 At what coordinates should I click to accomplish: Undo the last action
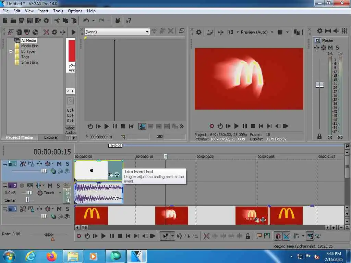pyautogui.click(x=86, y=21)
